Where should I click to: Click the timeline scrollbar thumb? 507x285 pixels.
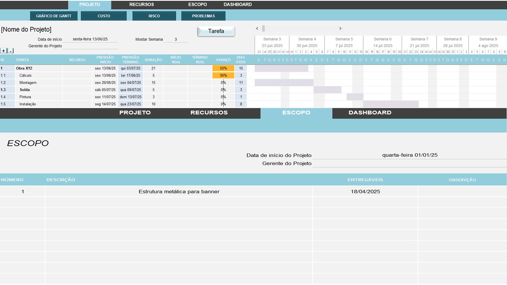[263, 28]
